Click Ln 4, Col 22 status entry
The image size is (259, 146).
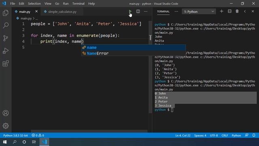click(x=183, y=135)
